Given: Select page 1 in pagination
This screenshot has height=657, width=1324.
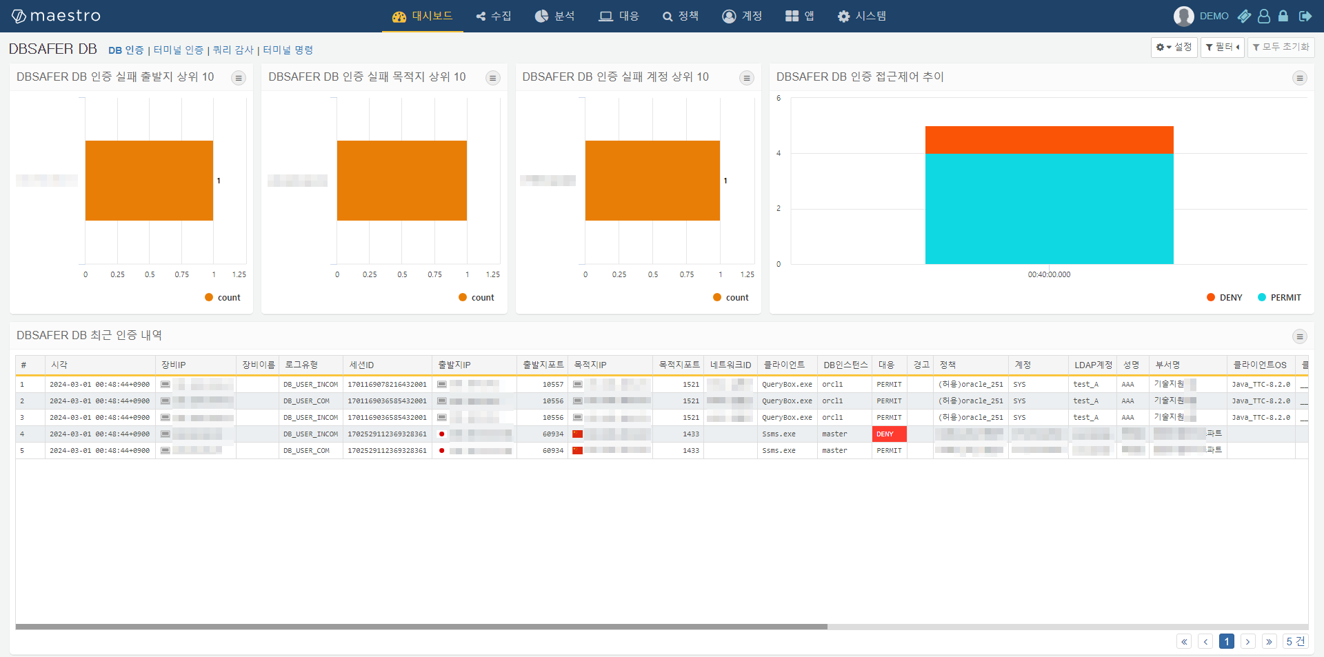Looking at the screenshot, I should (1227, 641).
